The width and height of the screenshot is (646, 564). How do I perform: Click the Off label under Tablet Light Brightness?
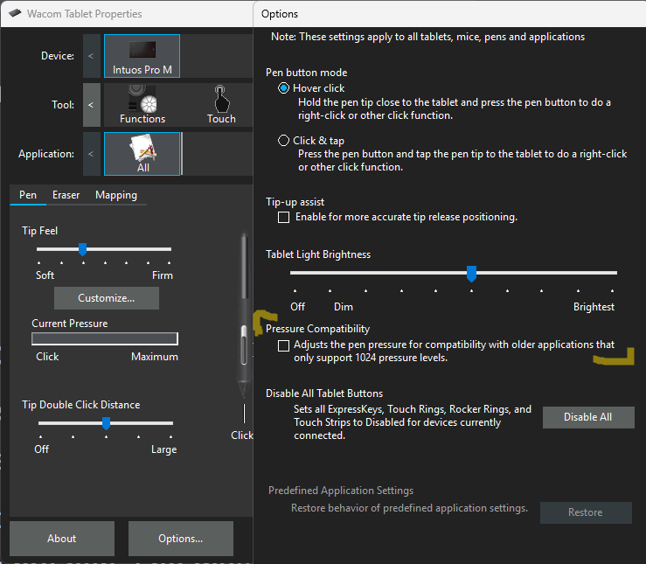[x=297, y=307]
